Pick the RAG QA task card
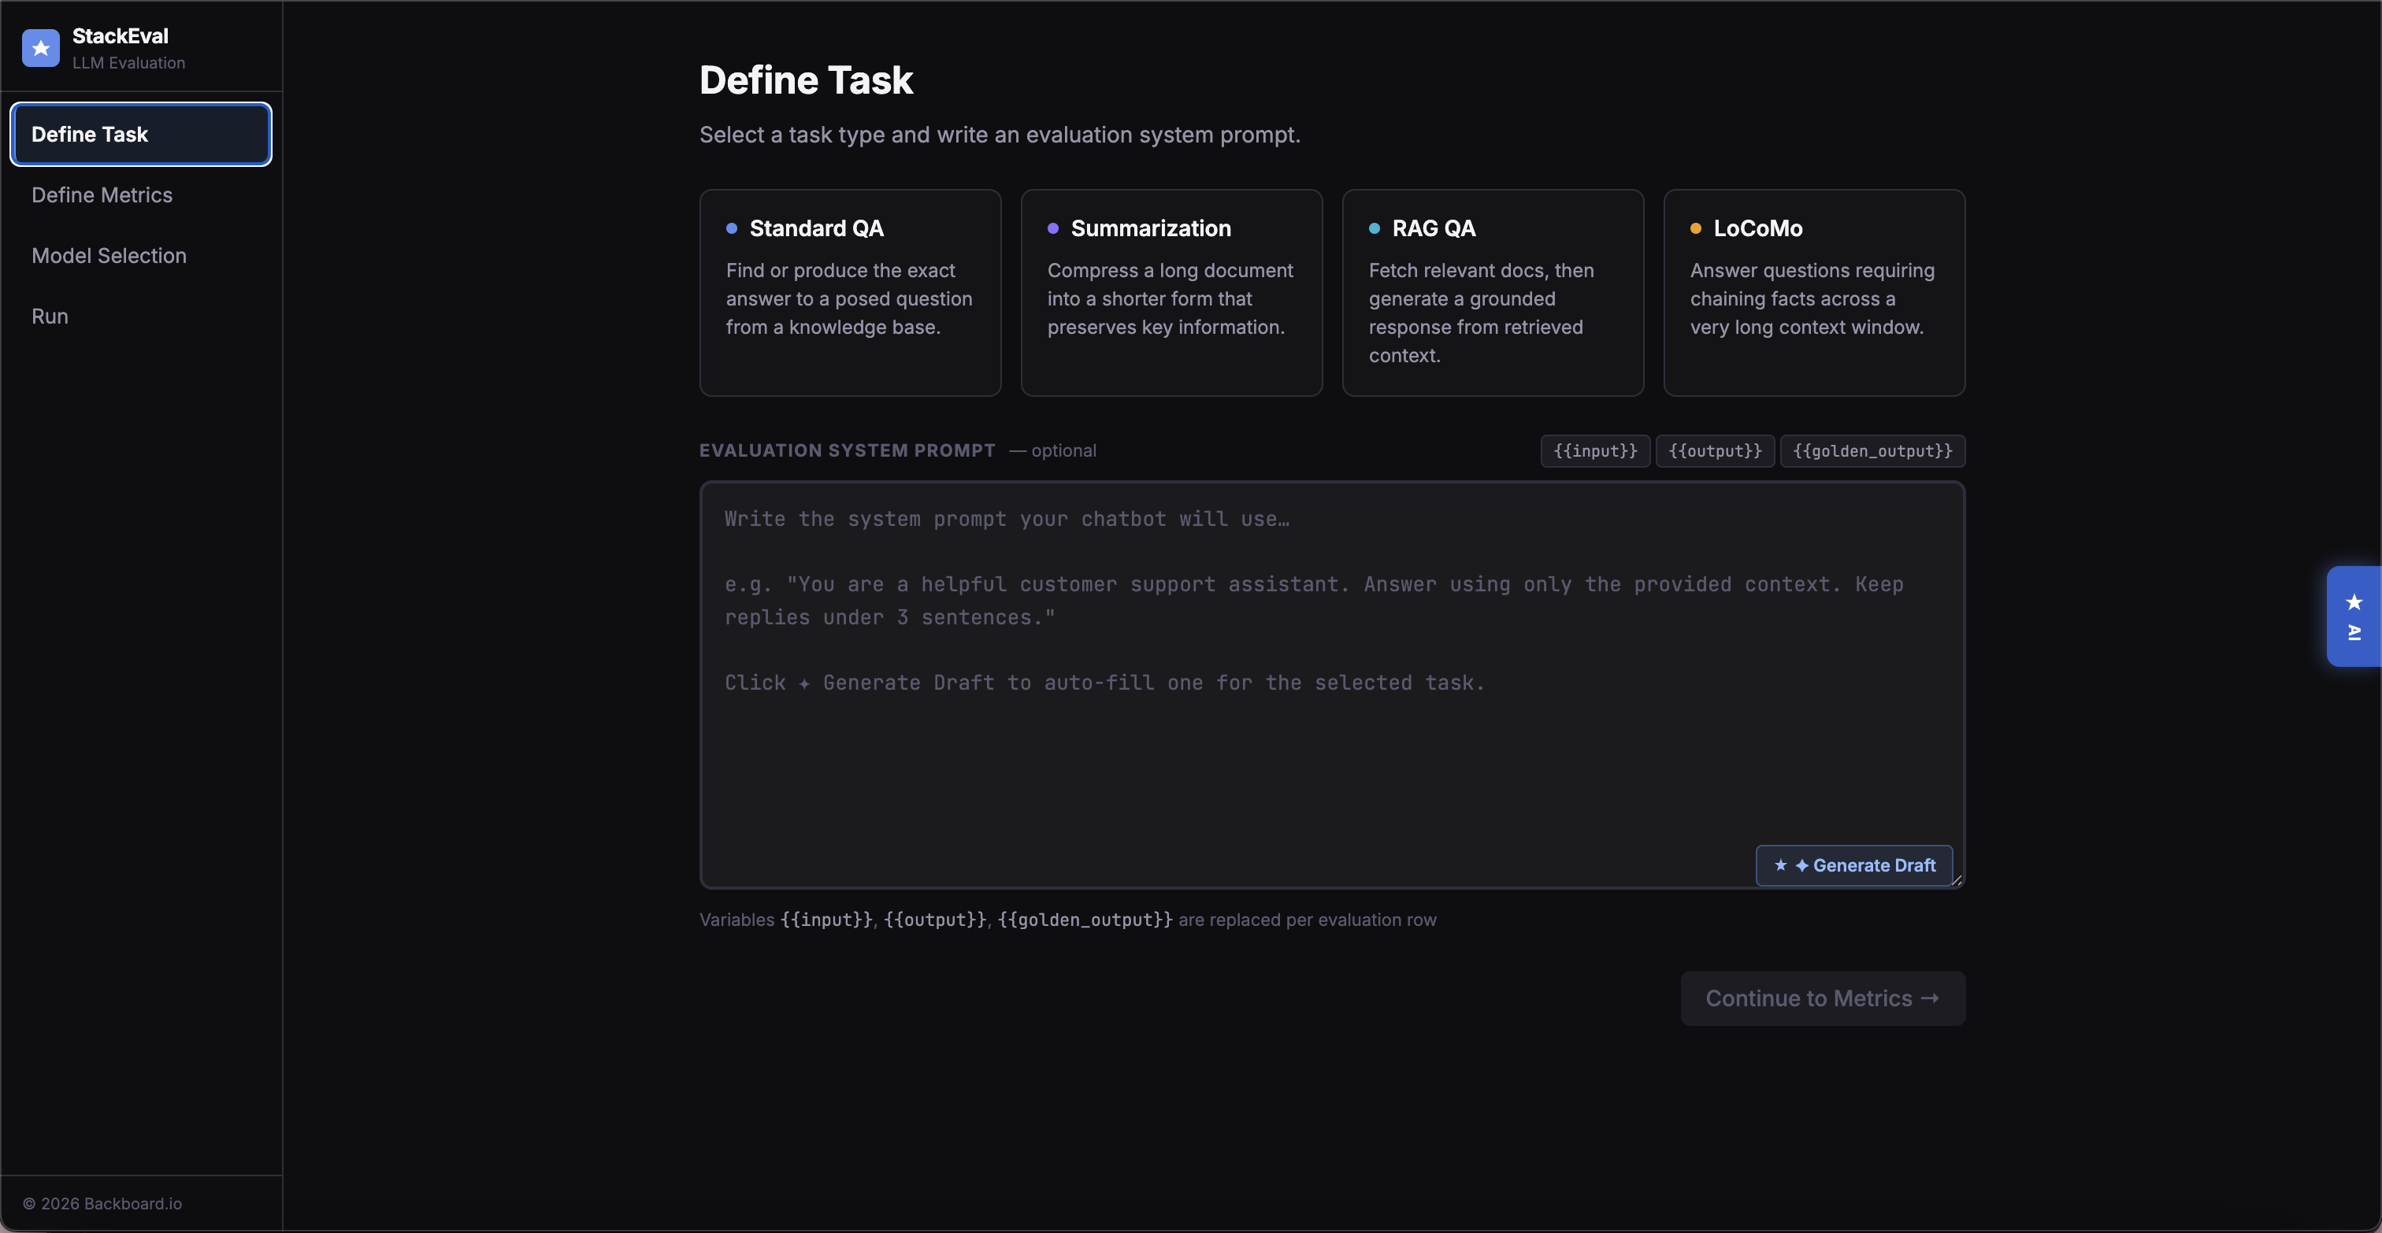Screen dimensions: 2382x1233 click(x=1493, y=293)
